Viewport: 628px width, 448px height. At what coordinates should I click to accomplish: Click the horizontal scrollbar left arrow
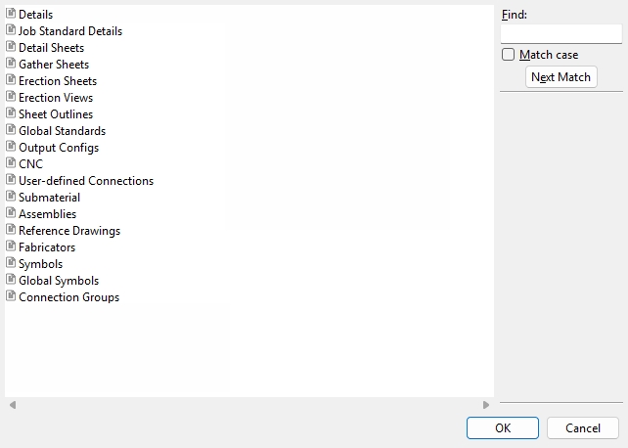coord(13,405)
